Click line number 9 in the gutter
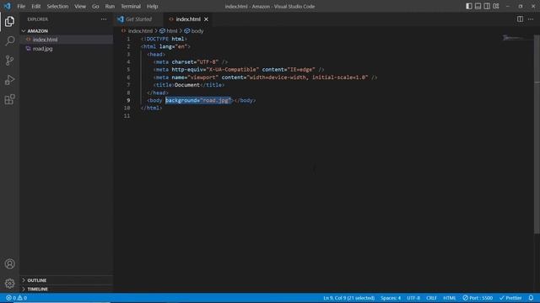Viewport: 540px width, 303px height. pyautogui.click(x=128, y=100)
